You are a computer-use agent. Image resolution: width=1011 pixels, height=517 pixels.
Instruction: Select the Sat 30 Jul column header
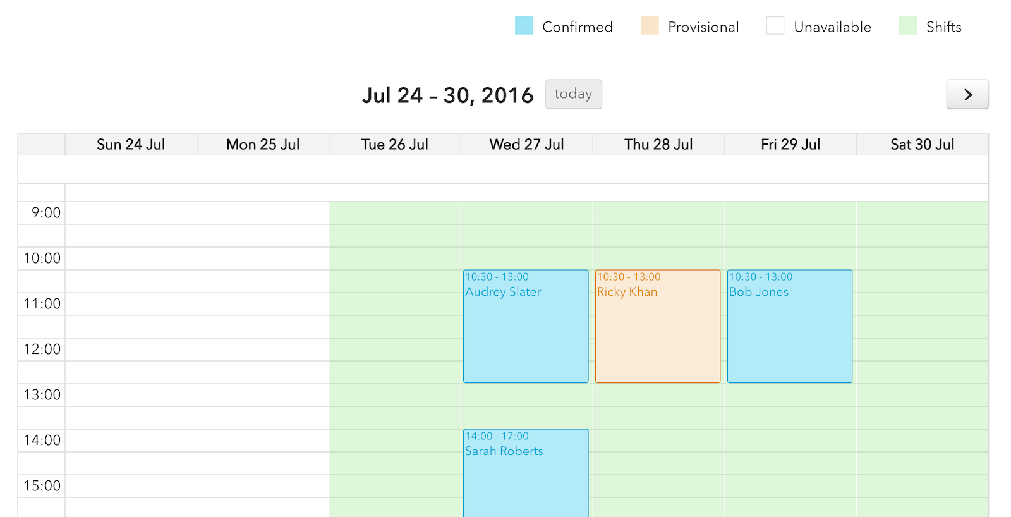pyautogui.click(x=923, y=145)
